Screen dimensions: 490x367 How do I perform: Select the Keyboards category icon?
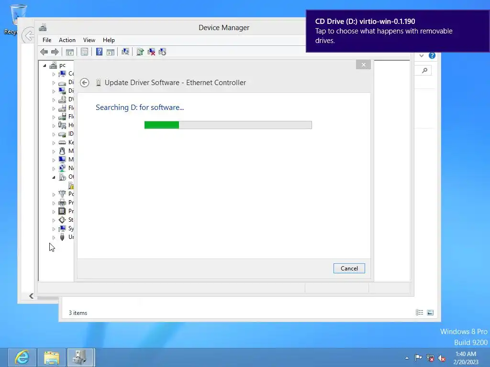(62, 142)
